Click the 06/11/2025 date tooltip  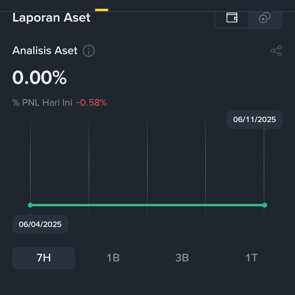[255, 120]
